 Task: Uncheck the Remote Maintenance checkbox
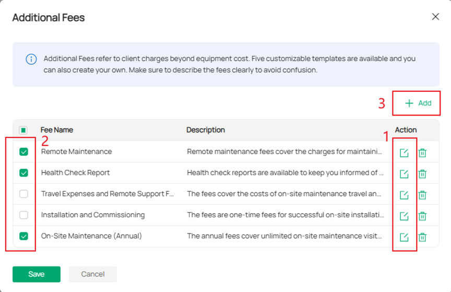23,151
